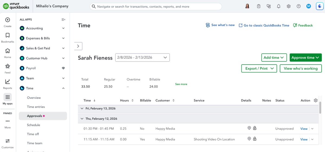
Task: Open Time off under Time
Action: coord(33,134)
